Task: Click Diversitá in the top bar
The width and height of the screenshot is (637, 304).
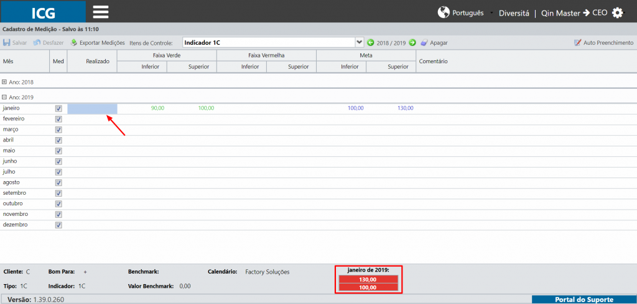Action: (x=514, y=13)
